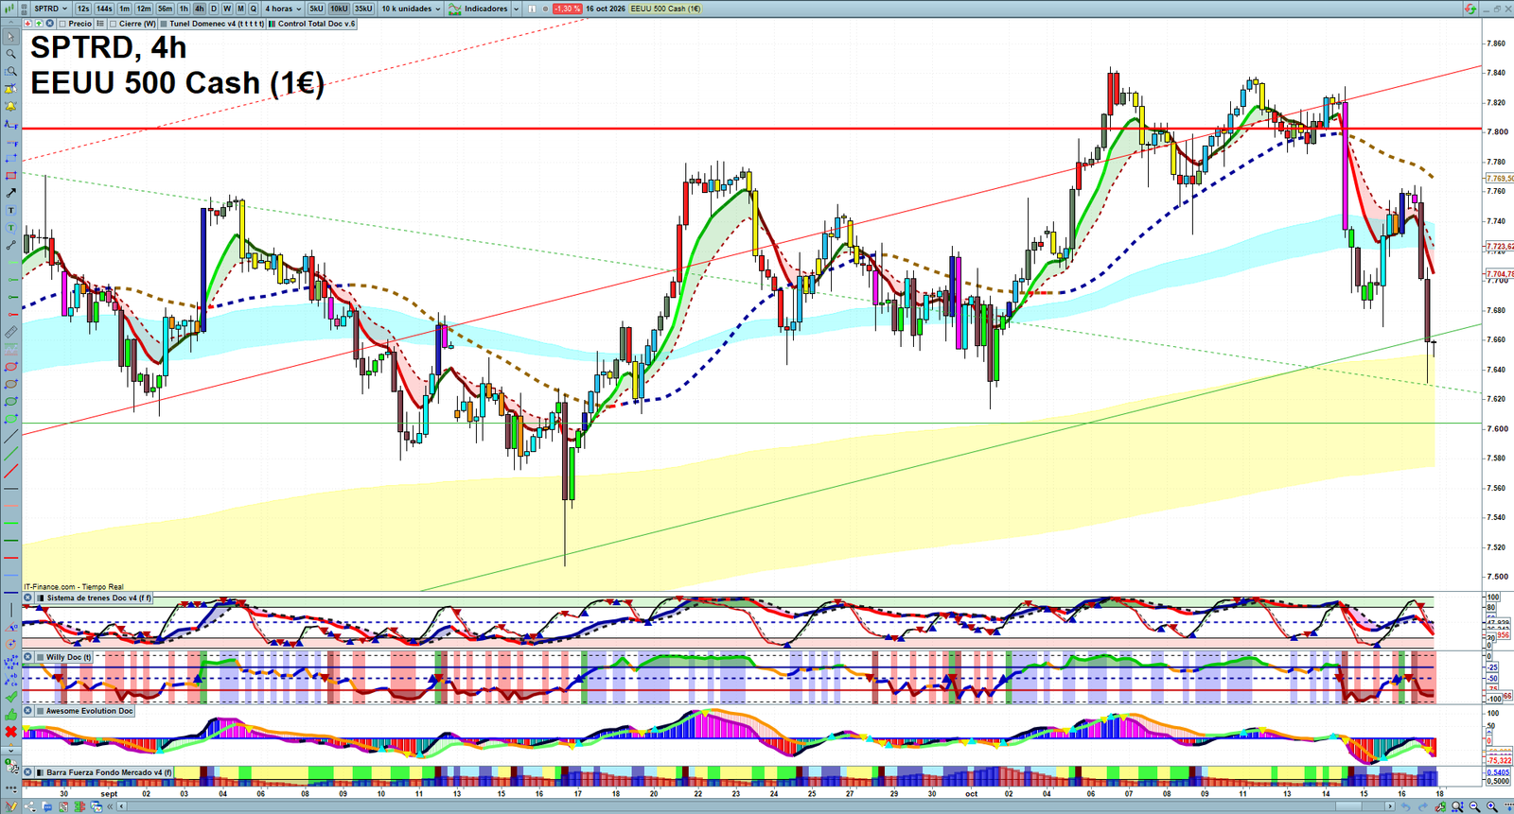
Task: Click the share icon in bottom bar
Action: [x=30, y=806]
